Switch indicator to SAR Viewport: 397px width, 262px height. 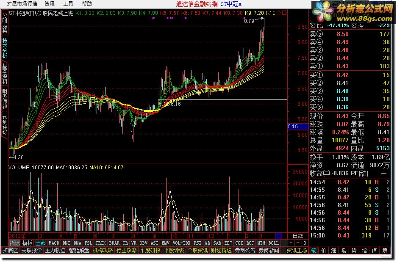click(217, 243)
